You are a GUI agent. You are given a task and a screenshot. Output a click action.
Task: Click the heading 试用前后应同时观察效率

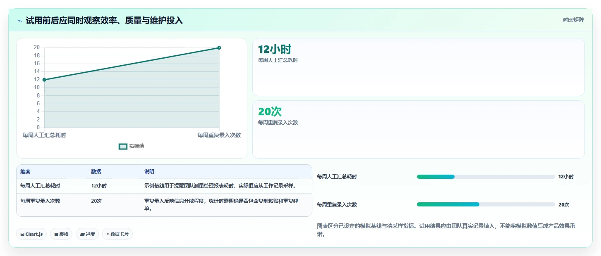pyautogui.click(x=104, y=21)
